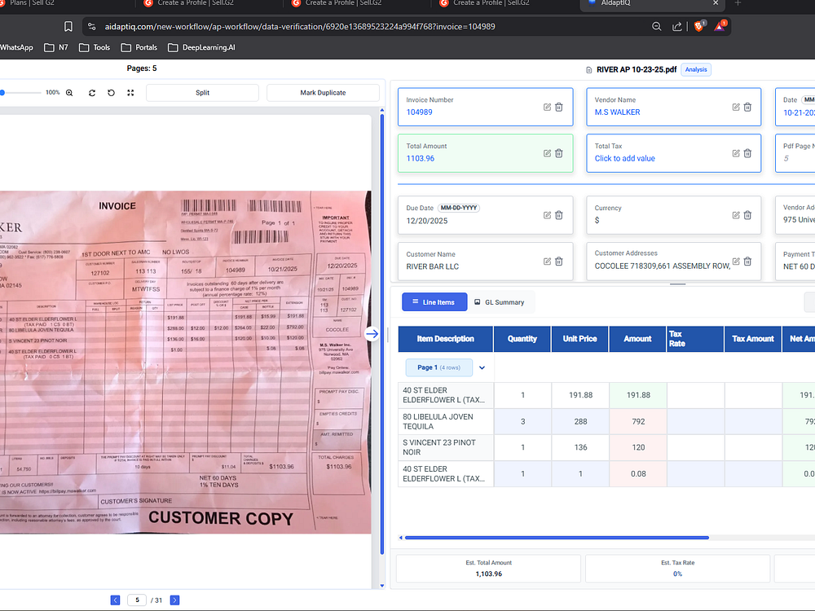Viewport: 815px width, 611px height.
Task: Delete the Total Tax field
Action: pyautogui.click(x=747, y=153)
